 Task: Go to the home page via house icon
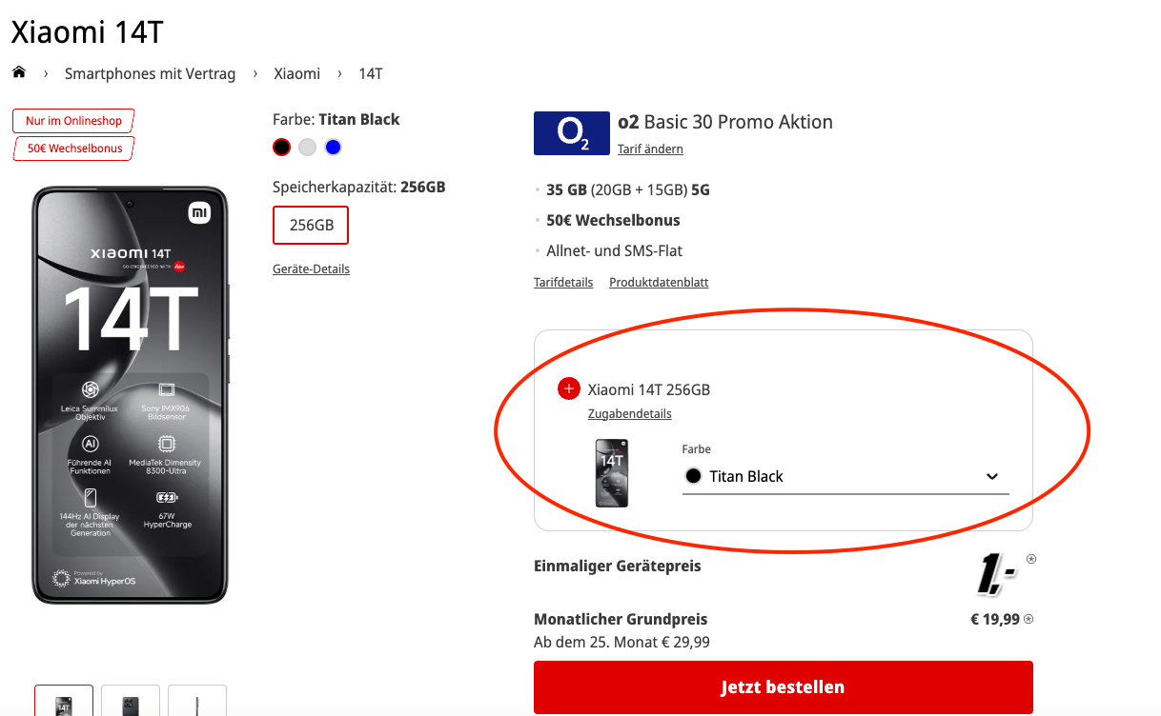18,72
